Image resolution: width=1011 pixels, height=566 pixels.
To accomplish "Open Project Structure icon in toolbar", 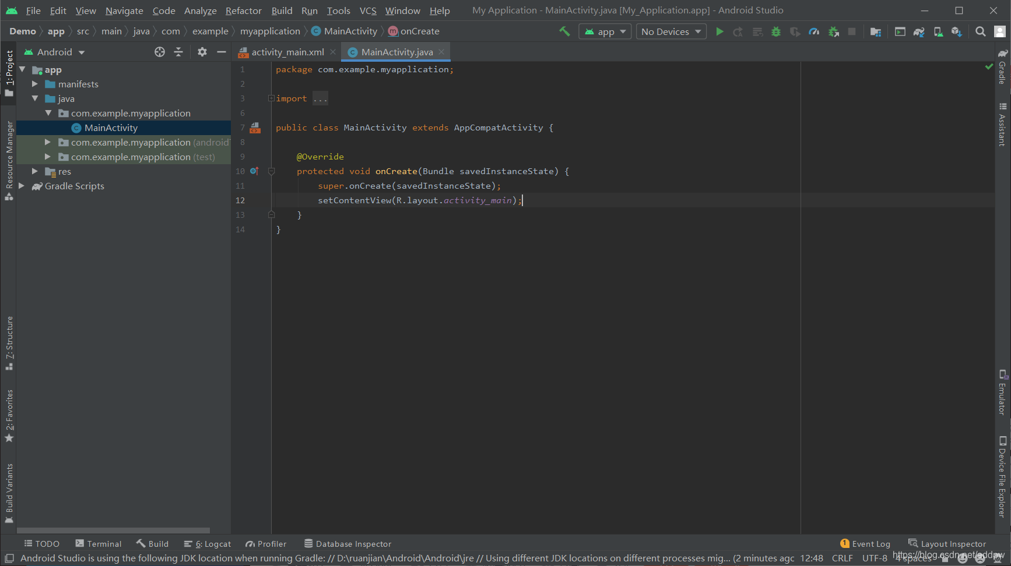I will 875,31.
